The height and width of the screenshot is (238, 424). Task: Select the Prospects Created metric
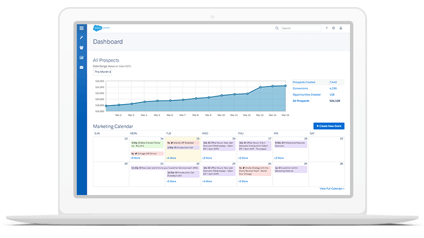[x=304, y=82]
